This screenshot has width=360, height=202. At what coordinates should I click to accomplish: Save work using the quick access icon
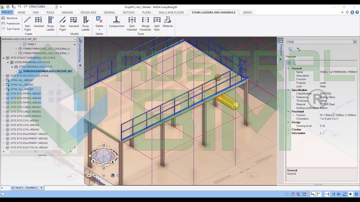coord(8,7)
